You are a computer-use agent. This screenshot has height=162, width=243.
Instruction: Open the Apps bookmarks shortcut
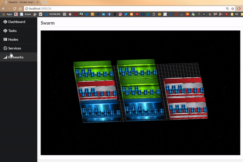(x=7, y=14)
